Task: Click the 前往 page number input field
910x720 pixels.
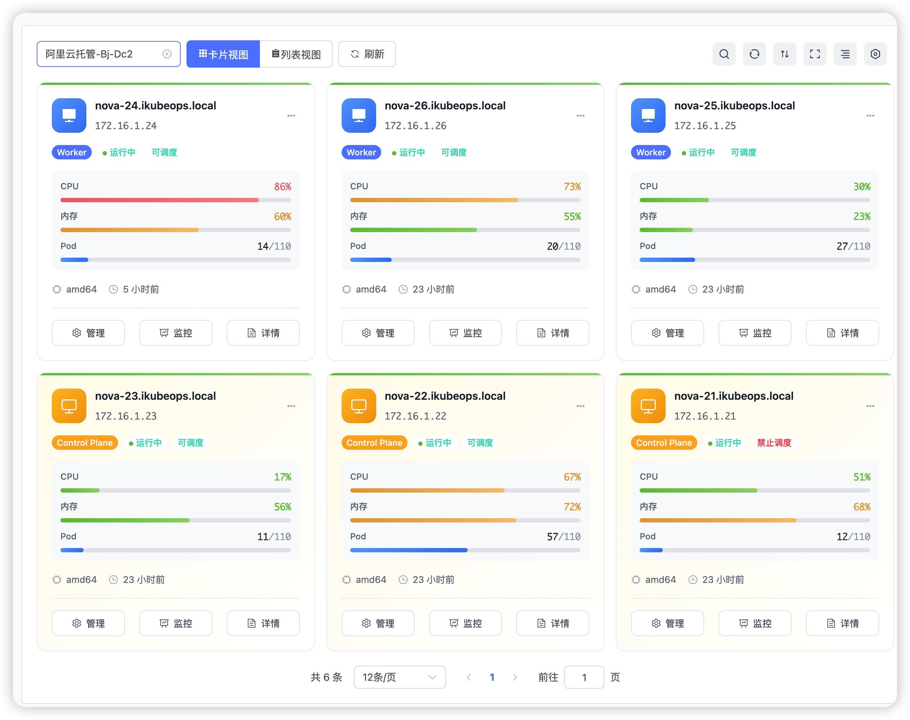Action: (x=584, y=677)
